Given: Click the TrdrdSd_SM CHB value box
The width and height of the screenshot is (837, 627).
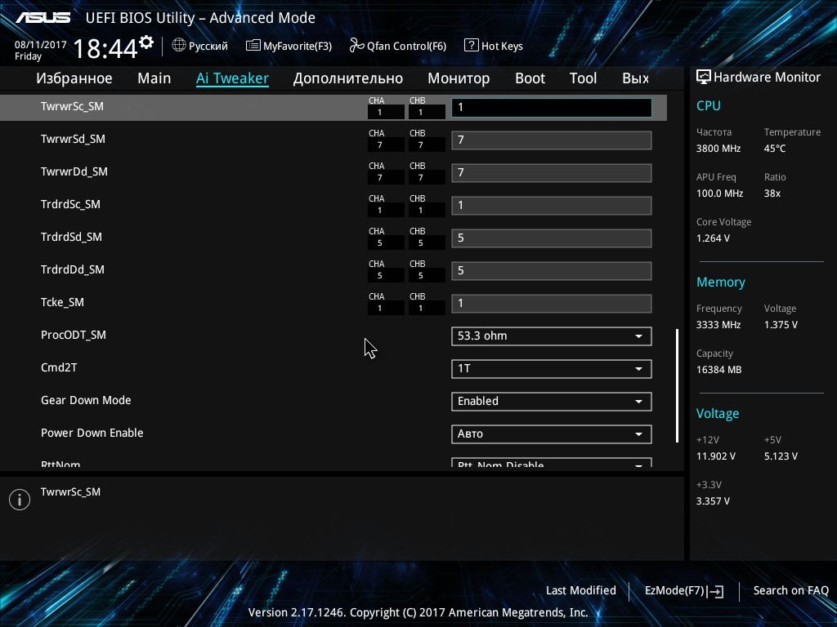Looking at the screenshot, I should (427, 243).
